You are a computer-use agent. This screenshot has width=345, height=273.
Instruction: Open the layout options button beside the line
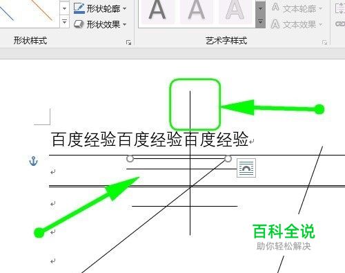pyautogui.click(x=246, y=168)
